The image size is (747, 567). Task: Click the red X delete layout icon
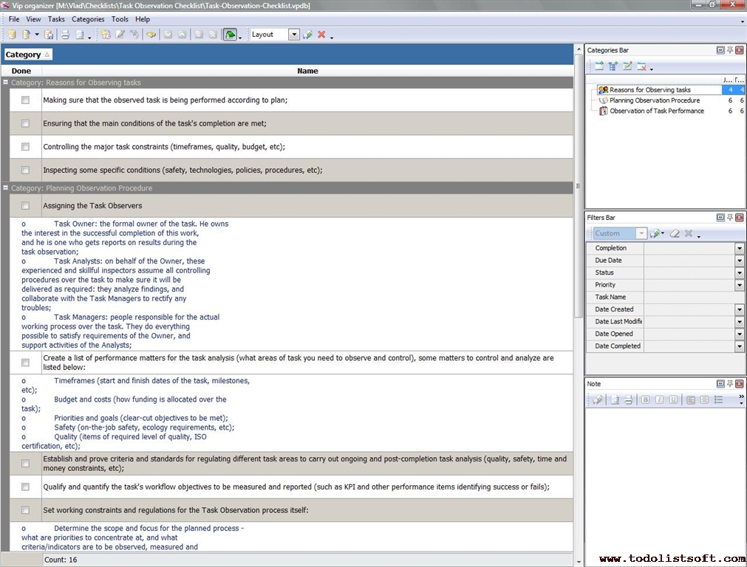click(321, 35)
